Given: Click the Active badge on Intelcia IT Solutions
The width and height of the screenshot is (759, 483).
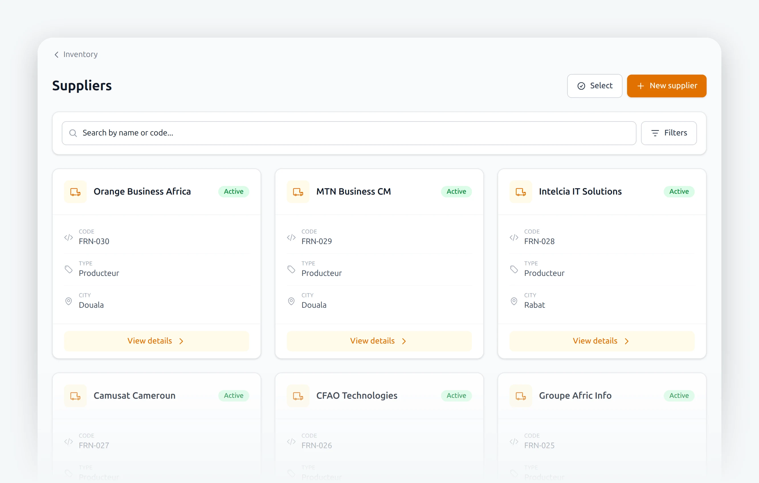Looking at the screenshot, I should pos(679,192).
